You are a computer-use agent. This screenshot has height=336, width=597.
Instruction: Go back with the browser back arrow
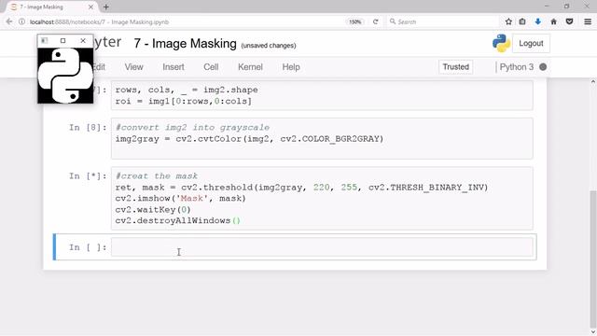9,21
